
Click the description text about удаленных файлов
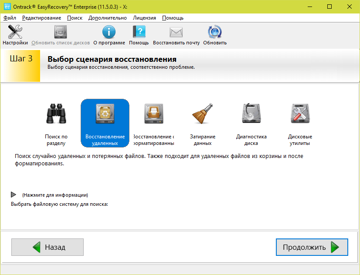(159, 160)
